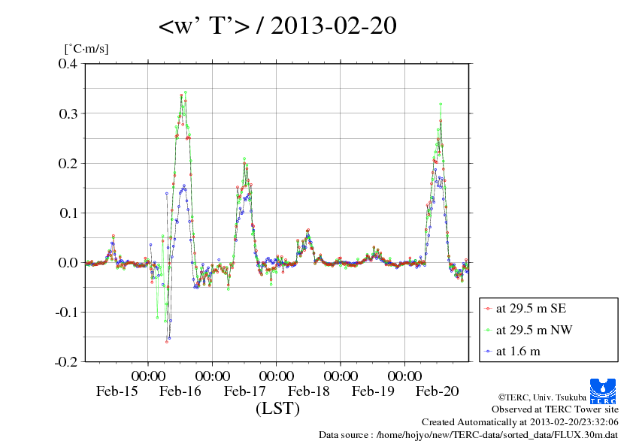Click 'Observed at TERC Tower site' text
This screenshot has width=633, height=447.
(x=555, y=409)
